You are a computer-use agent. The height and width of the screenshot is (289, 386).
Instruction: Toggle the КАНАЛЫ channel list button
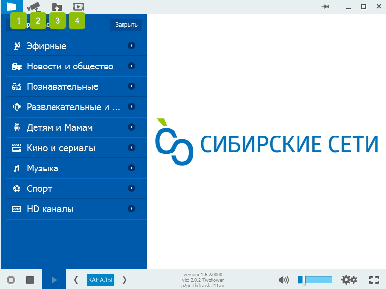click(100, 280)
